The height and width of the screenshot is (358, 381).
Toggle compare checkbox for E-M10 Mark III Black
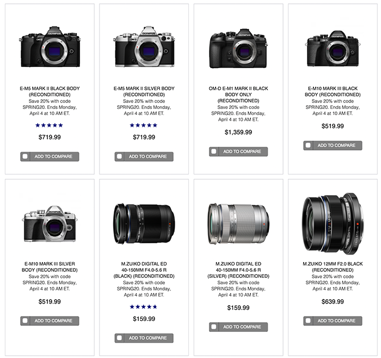click(309, 145)
